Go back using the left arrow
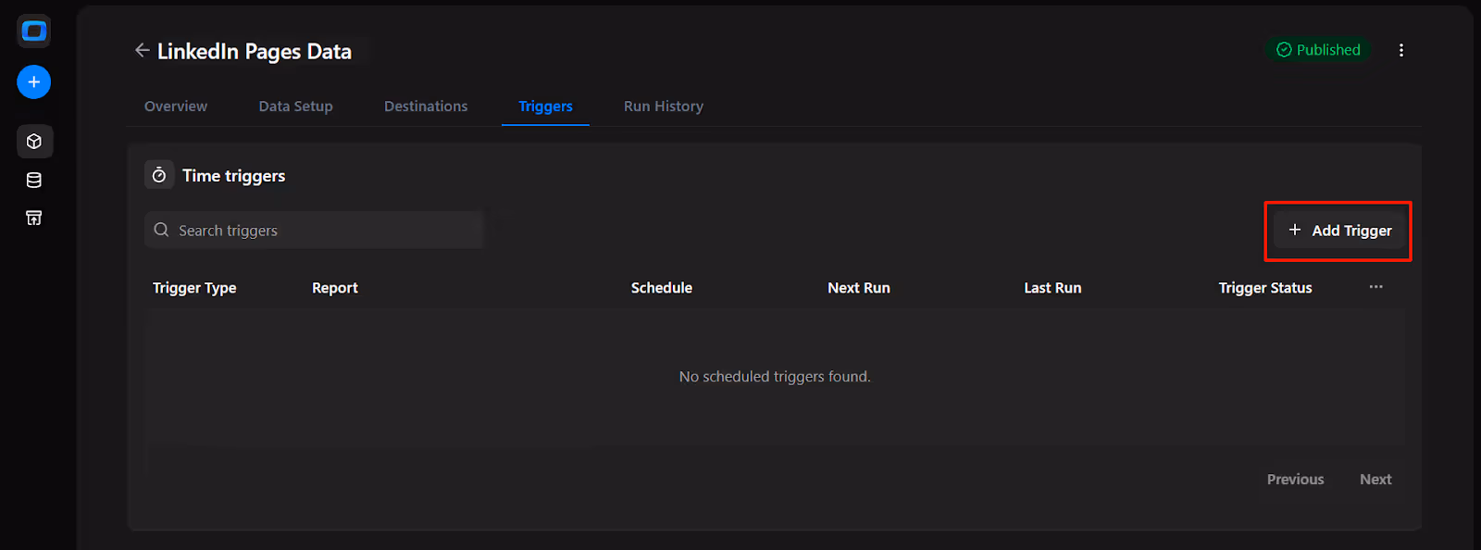 coord(142,50)
